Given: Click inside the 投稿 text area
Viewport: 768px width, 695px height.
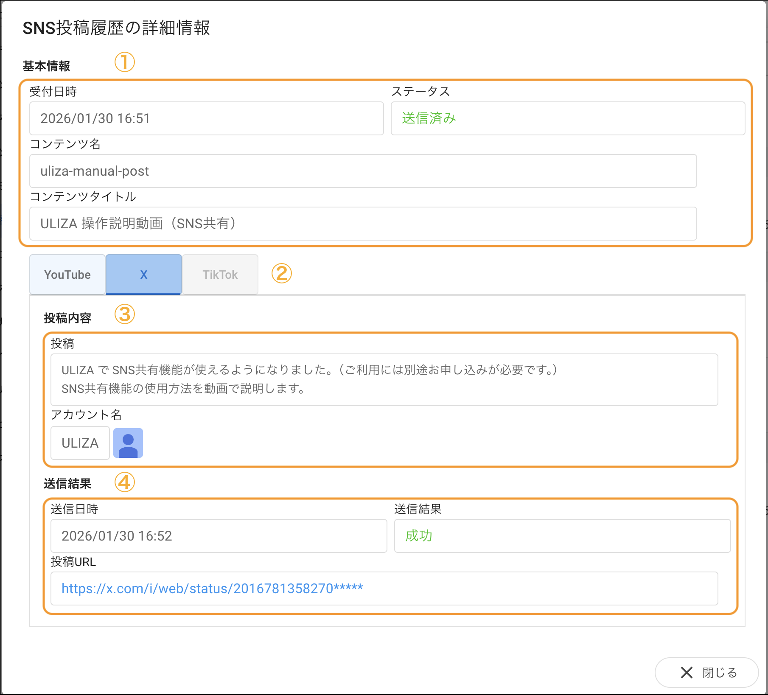Looking at the screenshot, I should pos(384,379).
